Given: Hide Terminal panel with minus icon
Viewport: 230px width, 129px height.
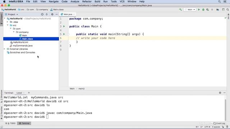Looking at the screenshot, I should pyautogui.click(x=225, y=93).
